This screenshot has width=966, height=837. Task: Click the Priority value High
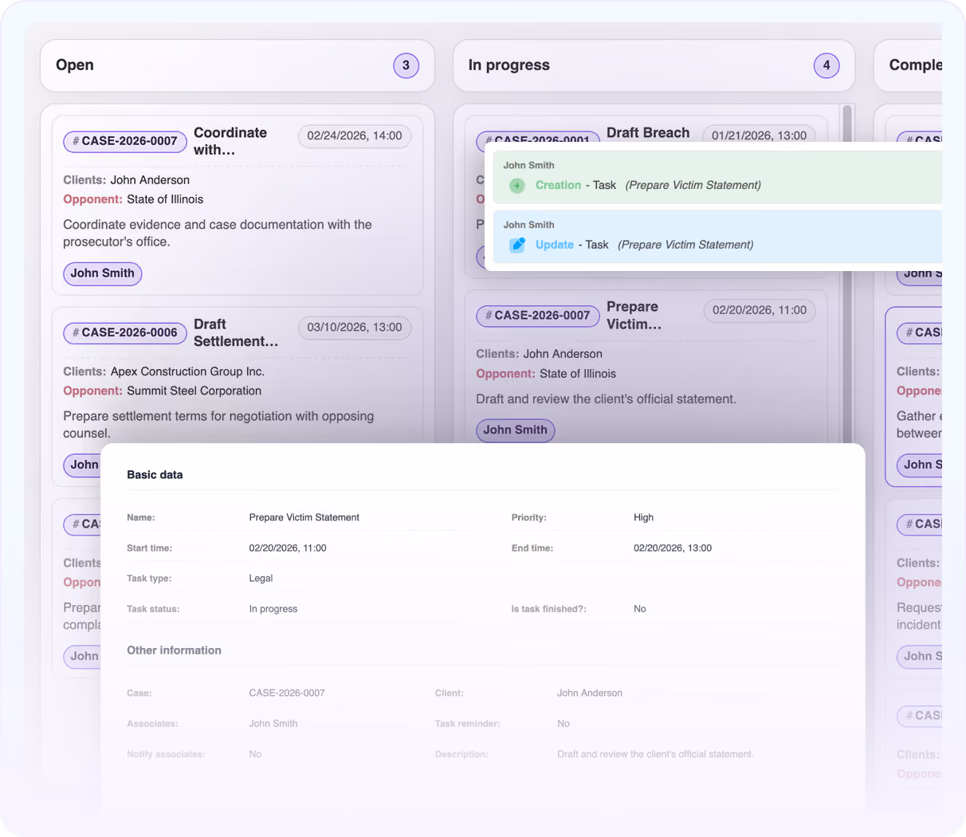(643, 517)
